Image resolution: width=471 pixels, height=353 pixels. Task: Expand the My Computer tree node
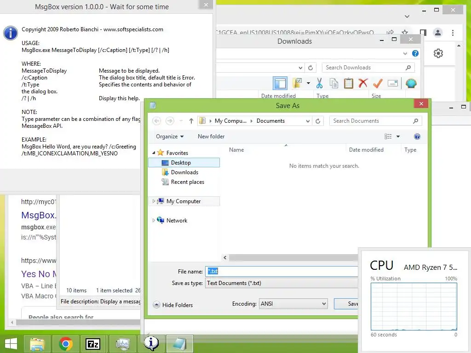[x=154, y=201]
